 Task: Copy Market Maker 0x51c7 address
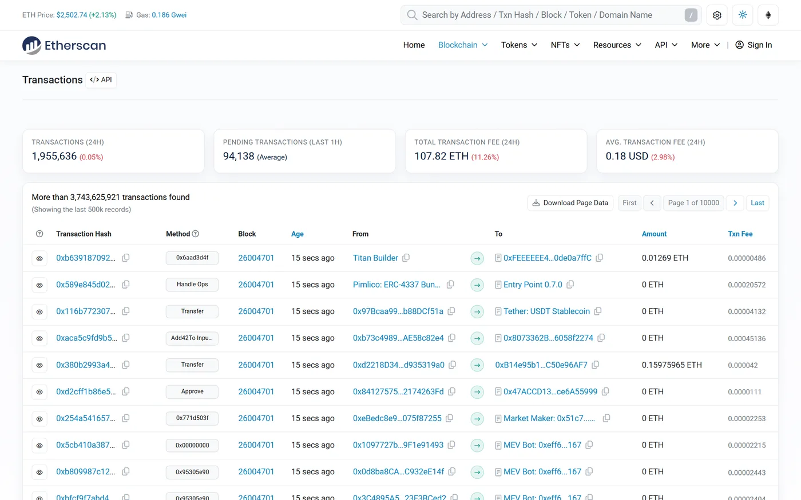[606, 418]
